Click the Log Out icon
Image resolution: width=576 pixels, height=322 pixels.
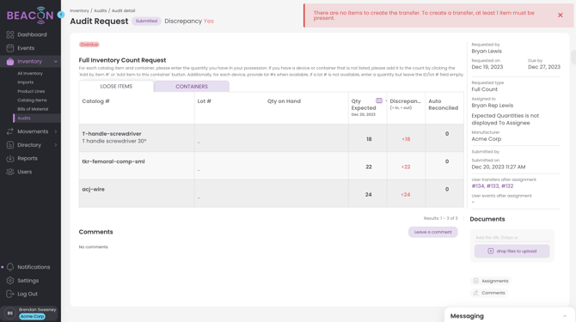click(10, 294)
